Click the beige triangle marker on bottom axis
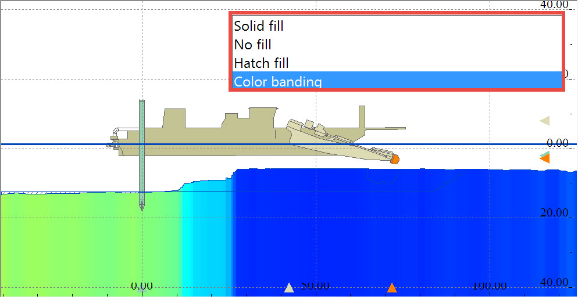 pyautogui.click(x=289, y=287)
